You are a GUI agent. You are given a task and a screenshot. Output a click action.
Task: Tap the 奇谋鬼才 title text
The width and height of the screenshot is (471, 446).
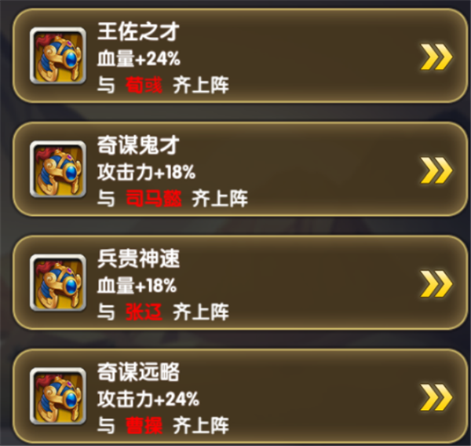[138, 144]
